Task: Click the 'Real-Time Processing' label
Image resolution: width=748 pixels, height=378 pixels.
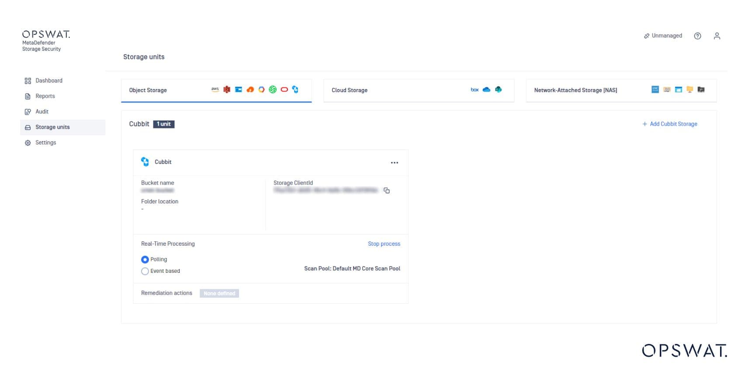Action: coord(168,244)
